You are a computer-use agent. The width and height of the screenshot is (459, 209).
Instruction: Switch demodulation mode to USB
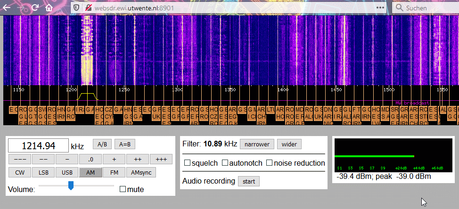67,172
